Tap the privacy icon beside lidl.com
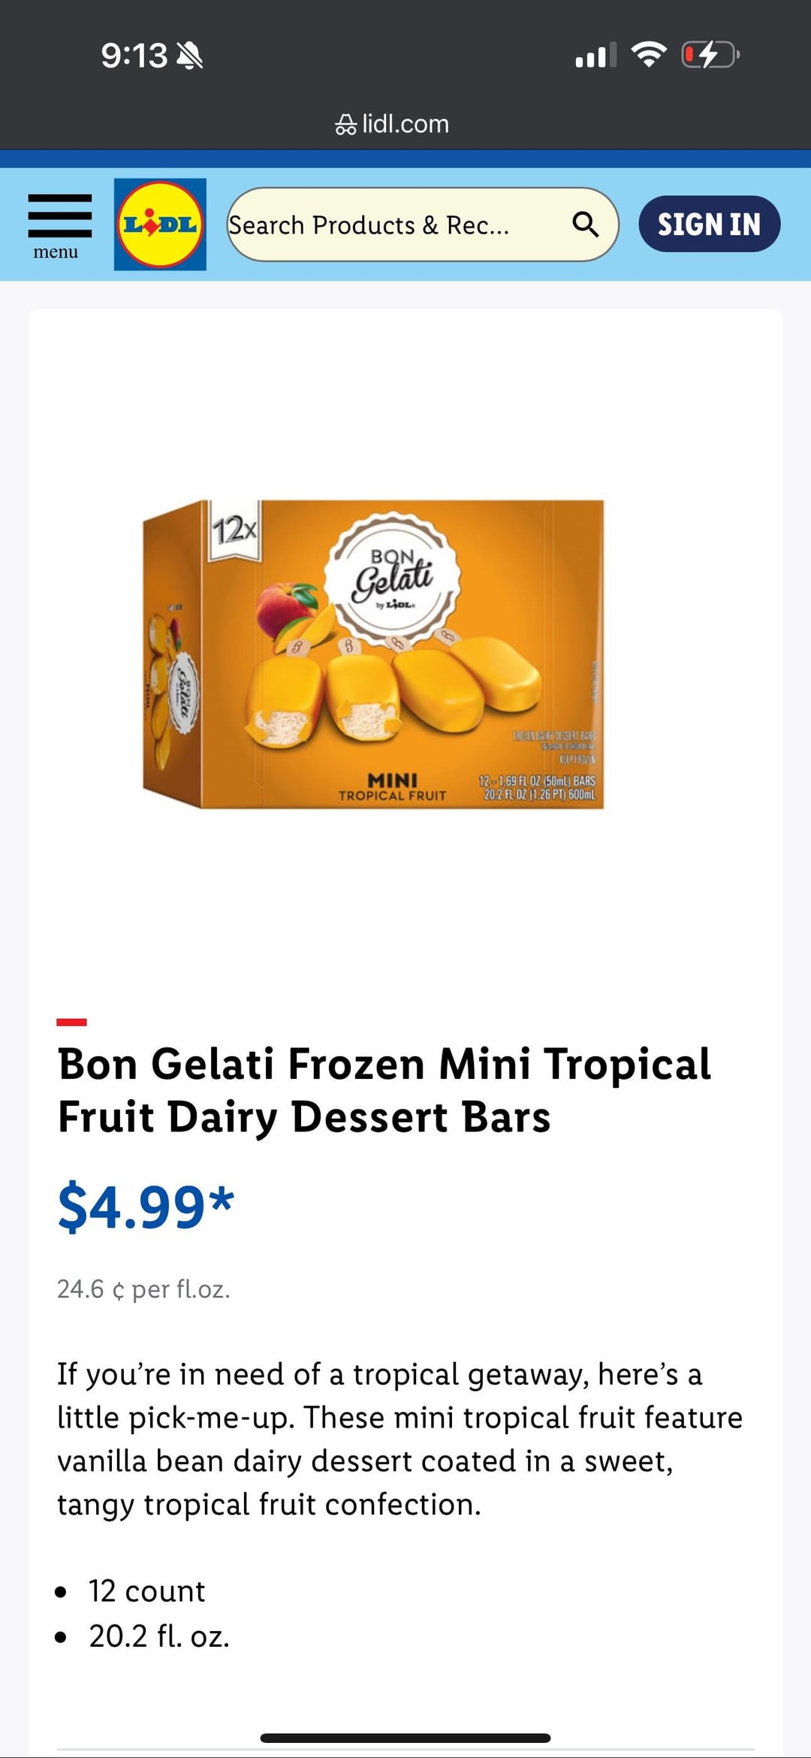811x1758 pixels. point(345,124)
